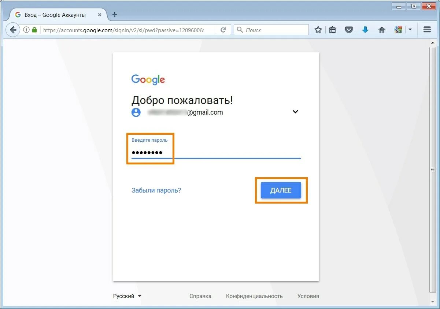Click the green secure padlock icon
This screenshot has width=440, height=309.
pyautogui.click(x=34, y=30)
